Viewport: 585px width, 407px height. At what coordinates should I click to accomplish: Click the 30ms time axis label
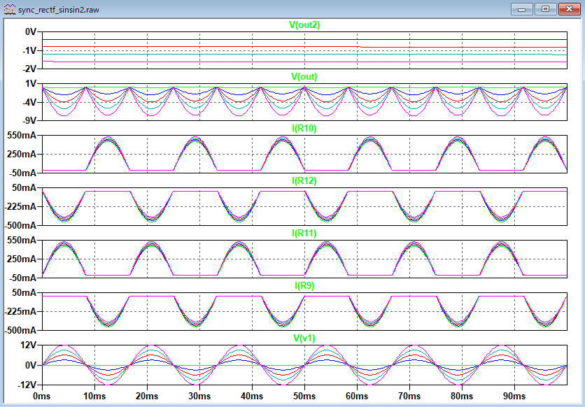199,395
